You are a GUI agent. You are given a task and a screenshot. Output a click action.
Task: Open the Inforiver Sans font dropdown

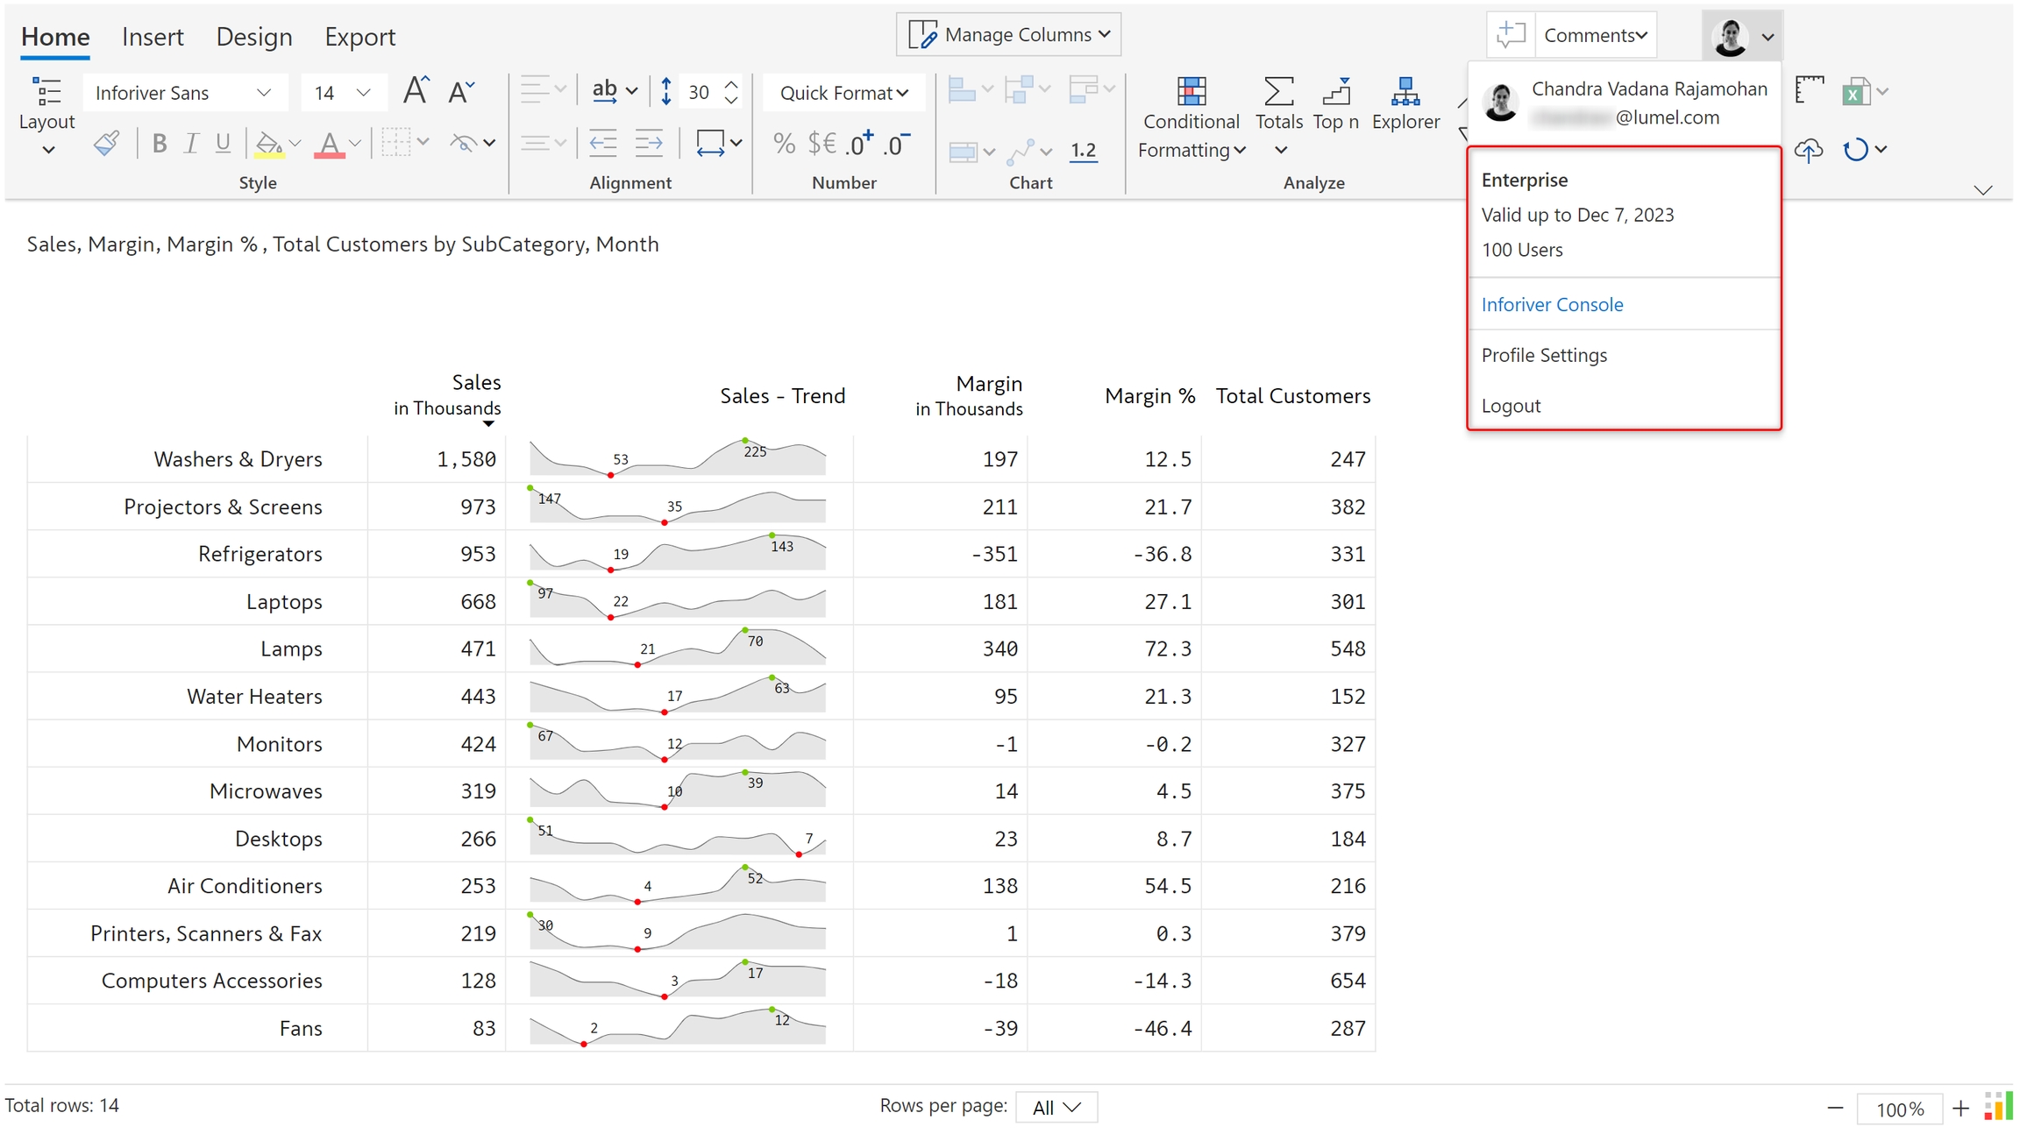(184, 93)
